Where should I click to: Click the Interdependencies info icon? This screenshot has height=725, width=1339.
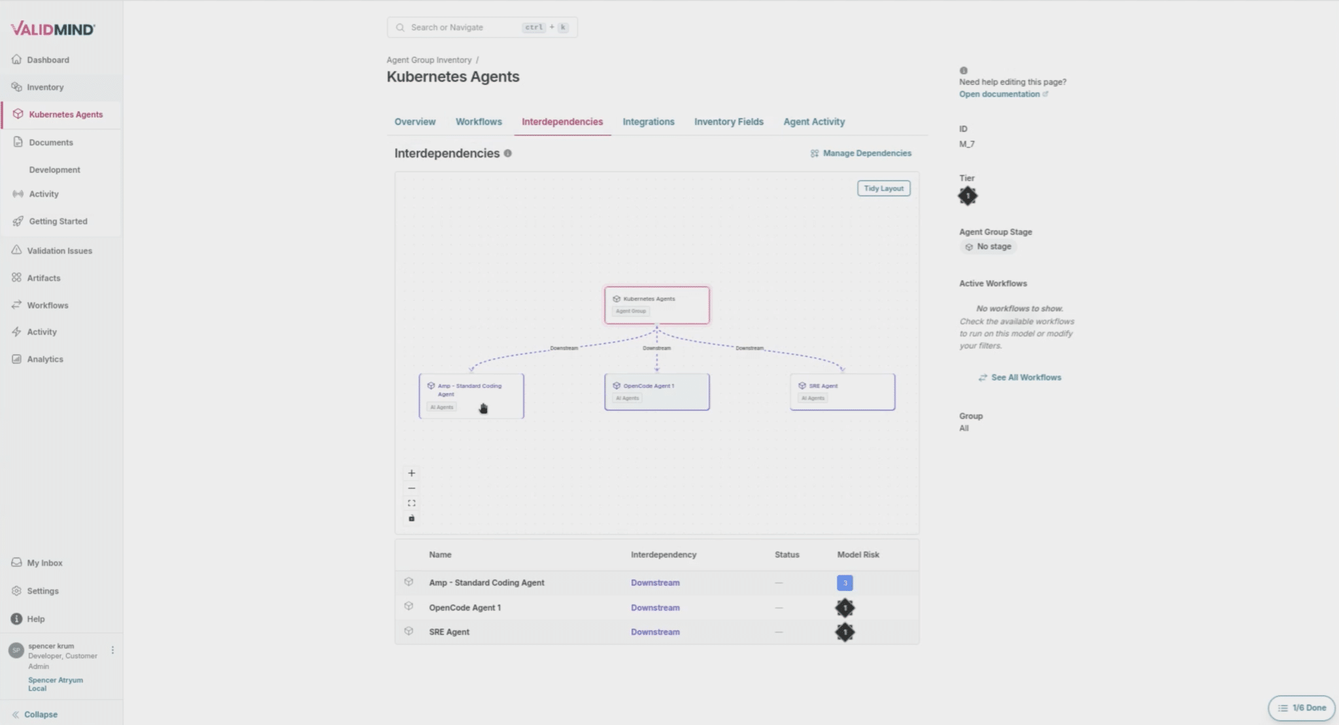click(507, 153)
